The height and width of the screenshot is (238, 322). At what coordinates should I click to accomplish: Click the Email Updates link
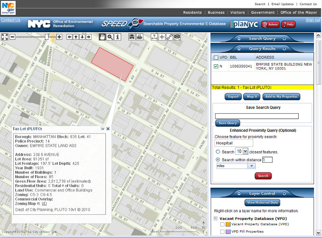(283, 4)
